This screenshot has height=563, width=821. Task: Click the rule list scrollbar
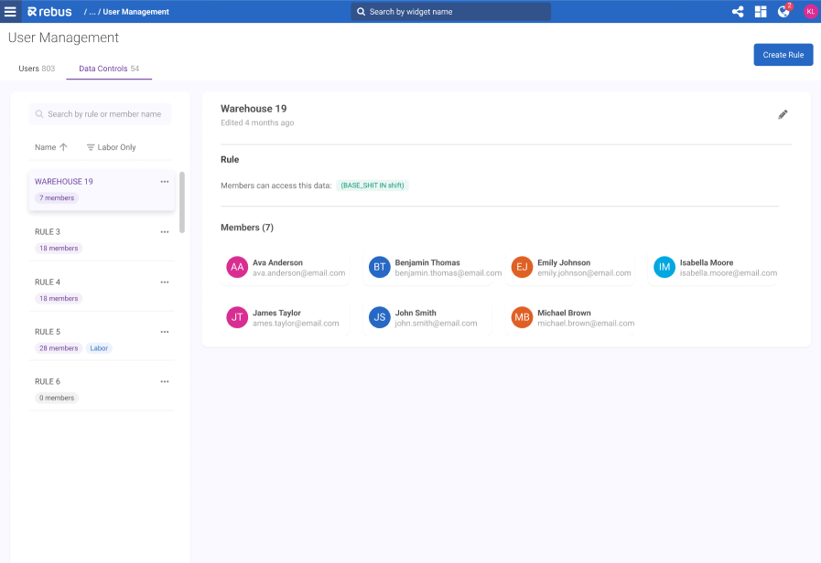click(182, 201)
